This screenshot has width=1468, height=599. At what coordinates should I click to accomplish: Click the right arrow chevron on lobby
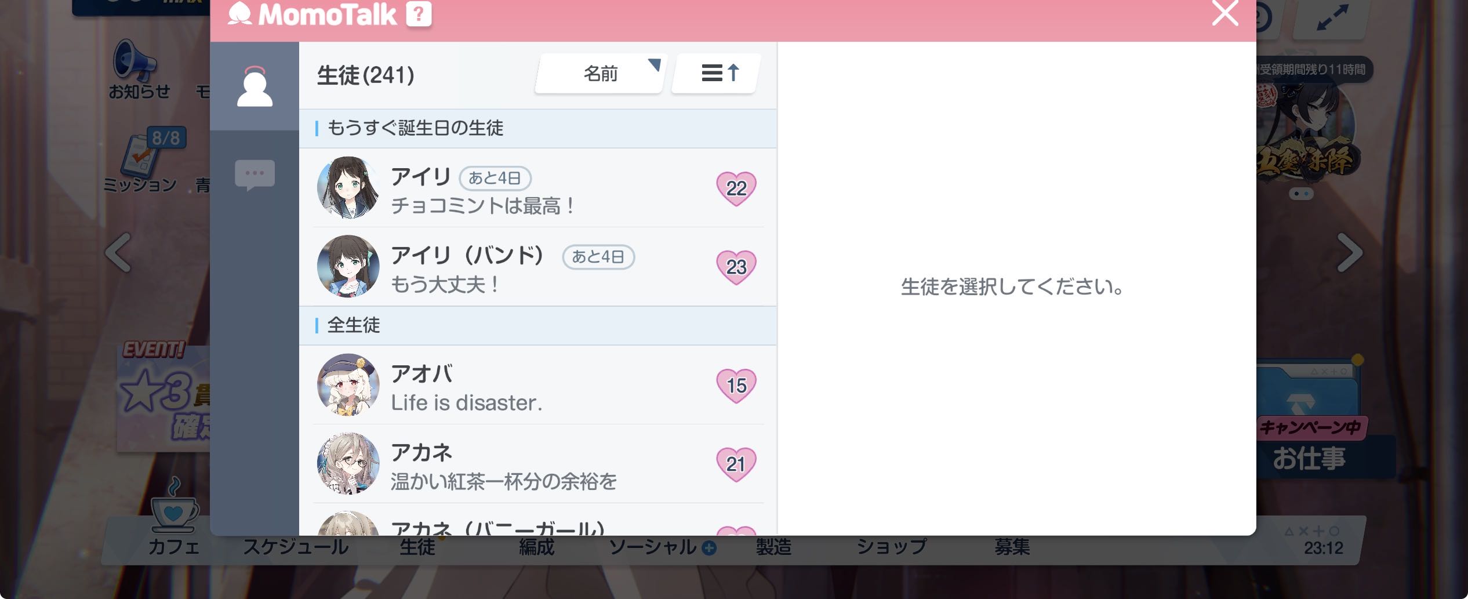click(1349, 253)
